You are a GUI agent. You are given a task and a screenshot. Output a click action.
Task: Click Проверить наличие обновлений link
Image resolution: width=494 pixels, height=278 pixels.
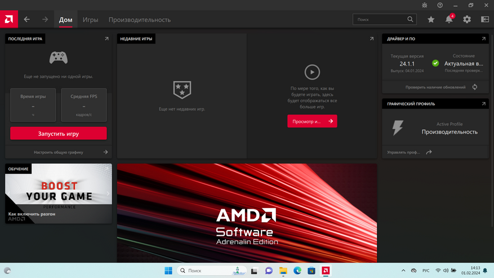[x=435, y=87]
